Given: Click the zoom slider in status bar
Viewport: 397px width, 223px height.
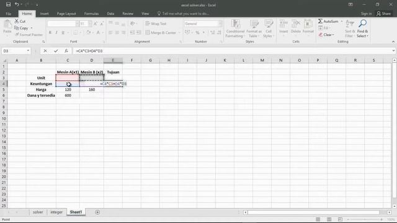Looking at the screenshot, I should click(365, 219).
